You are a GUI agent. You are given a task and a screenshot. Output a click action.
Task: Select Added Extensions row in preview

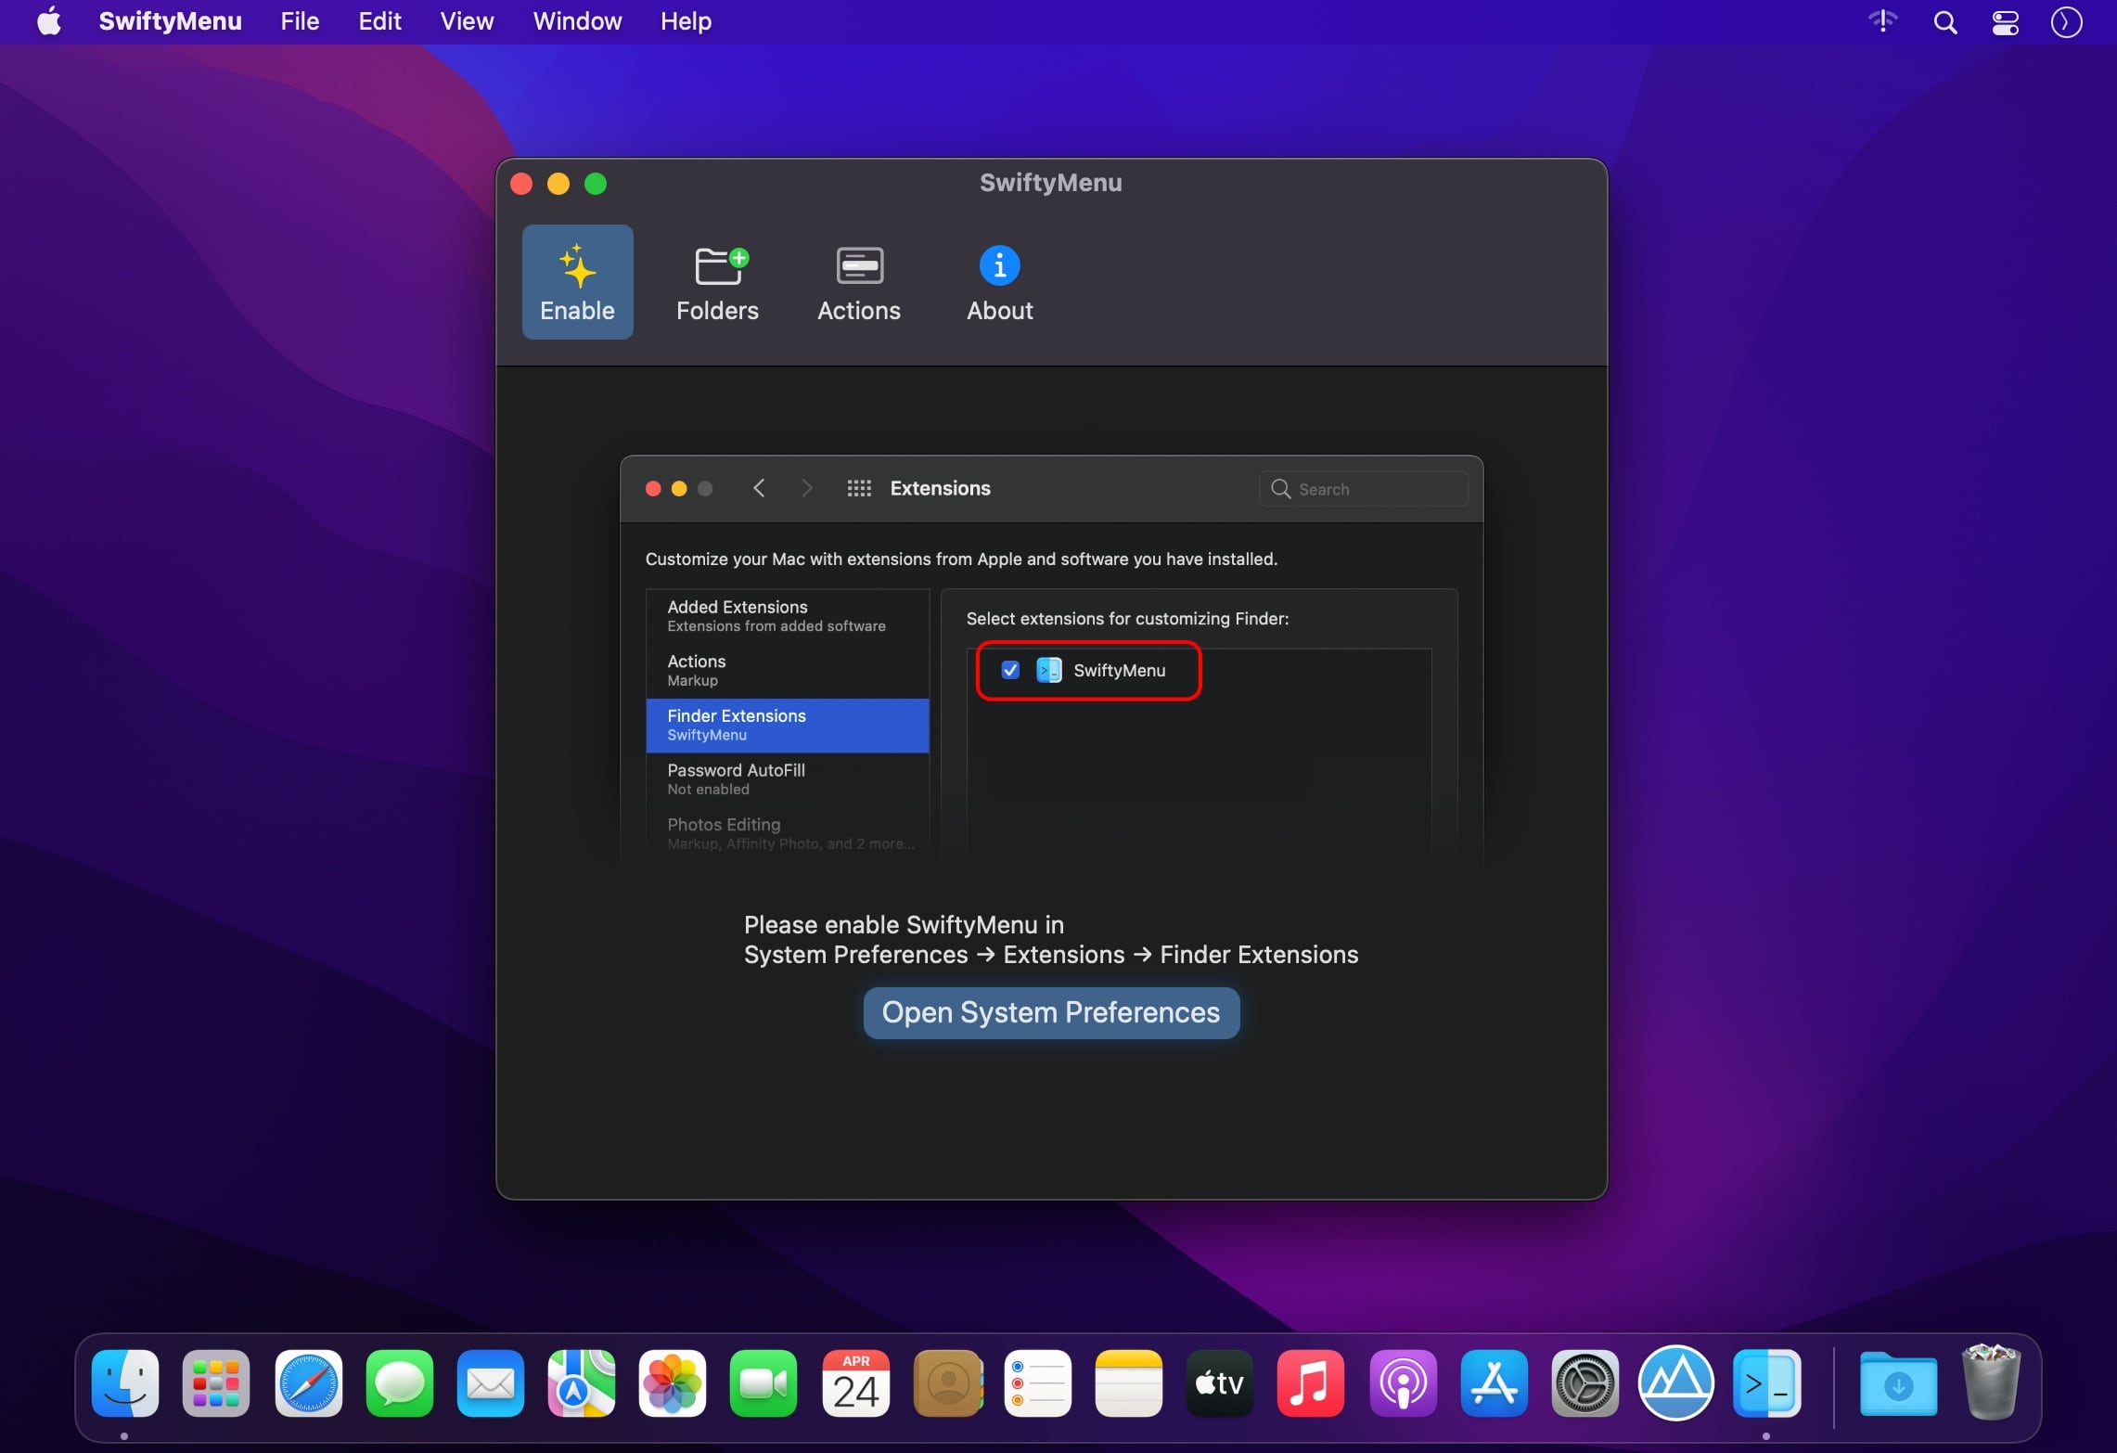pos(788,616)
